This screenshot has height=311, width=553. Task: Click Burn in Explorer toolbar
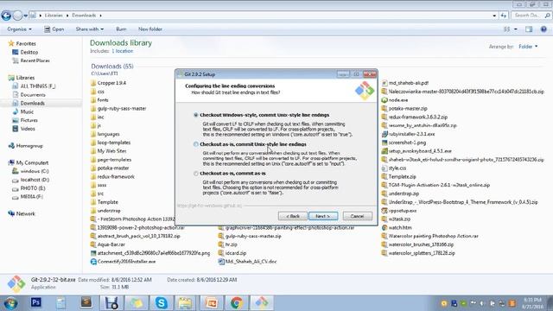click(x=121, y=29)
